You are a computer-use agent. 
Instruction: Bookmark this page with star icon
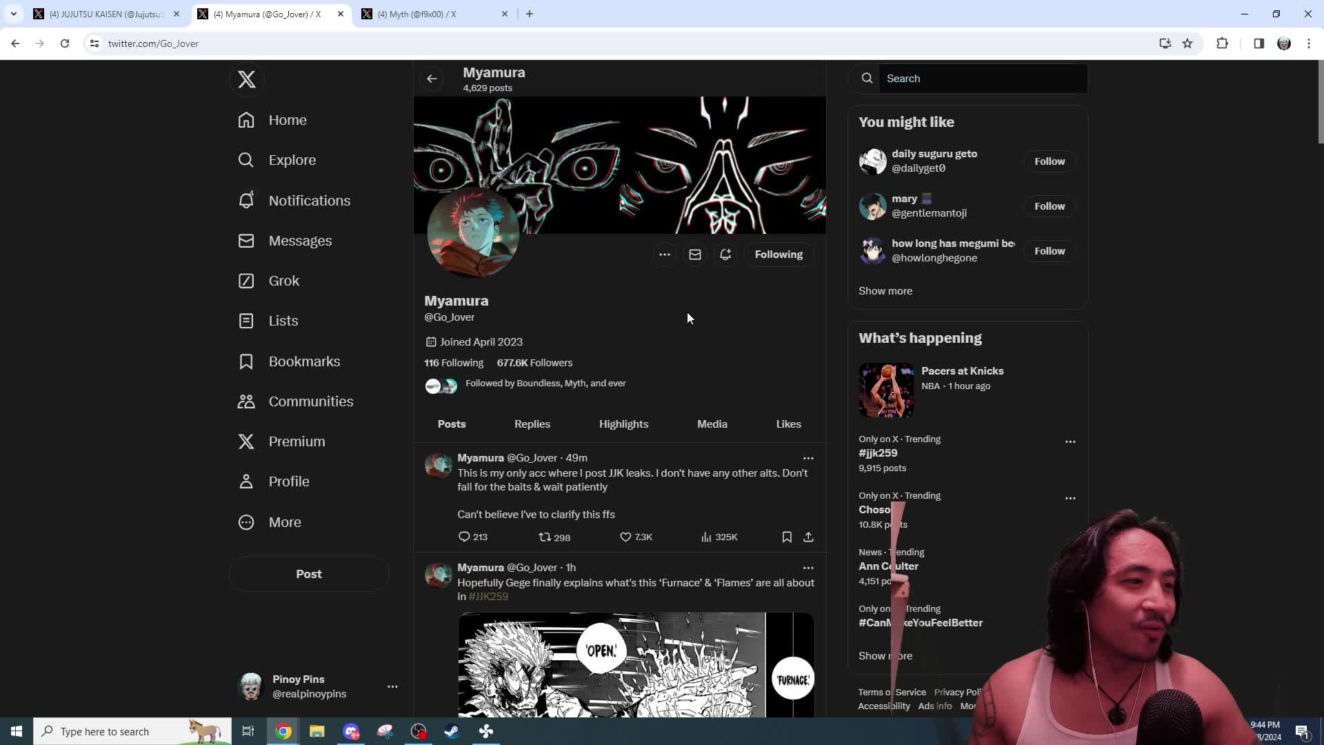point(1187,43)
